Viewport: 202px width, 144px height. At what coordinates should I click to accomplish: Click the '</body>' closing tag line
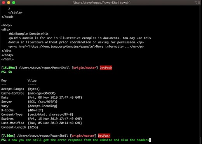[x=7, y=55]
